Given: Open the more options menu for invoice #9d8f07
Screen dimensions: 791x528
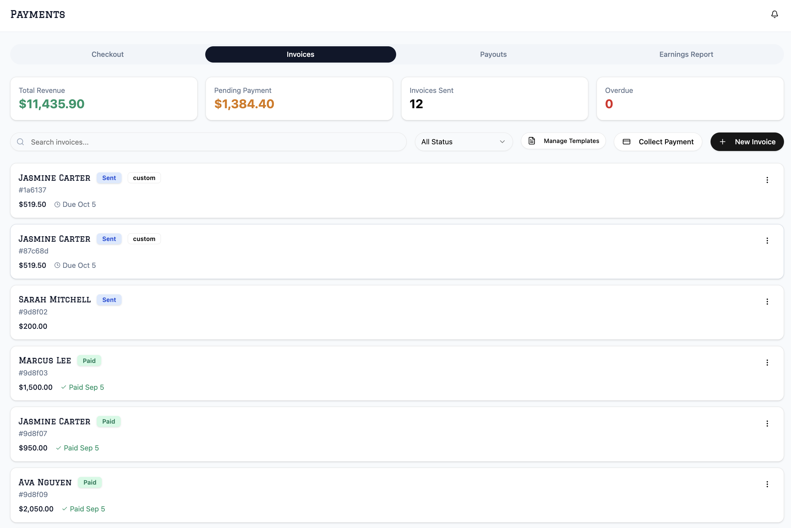Looking at the screenshot, I should 767,423.
